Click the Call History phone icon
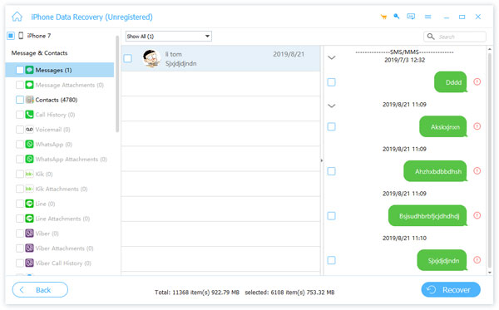 [29, 115]
